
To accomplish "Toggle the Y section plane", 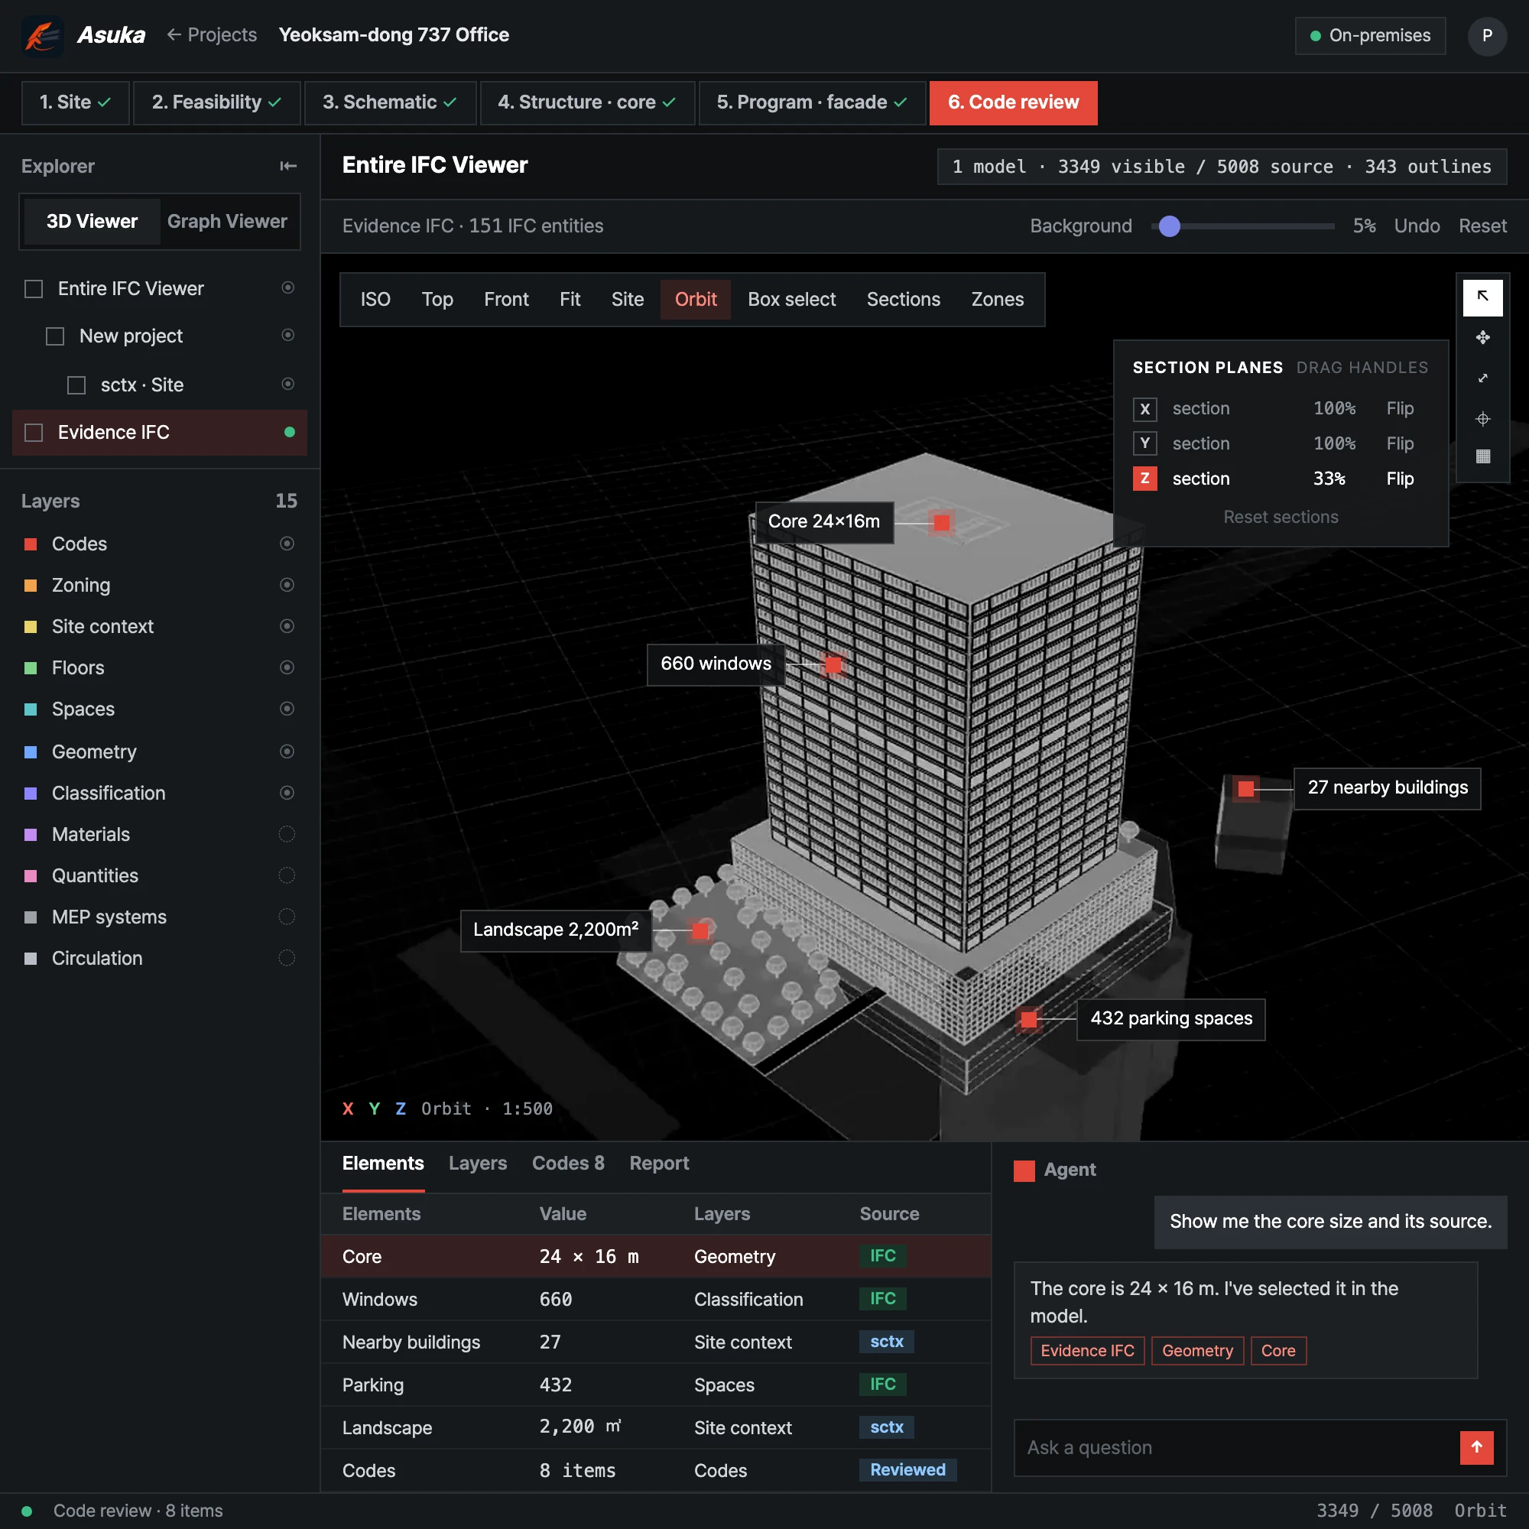I will point(1144,443).
